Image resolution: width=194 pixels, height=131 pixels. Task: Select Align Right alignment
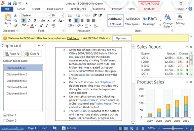click(88, 20)
